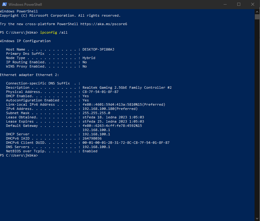Click link-local IPv6 address fe80::4601:59d4:413a:5810%15
260x221 pixels.
(112, 104)
